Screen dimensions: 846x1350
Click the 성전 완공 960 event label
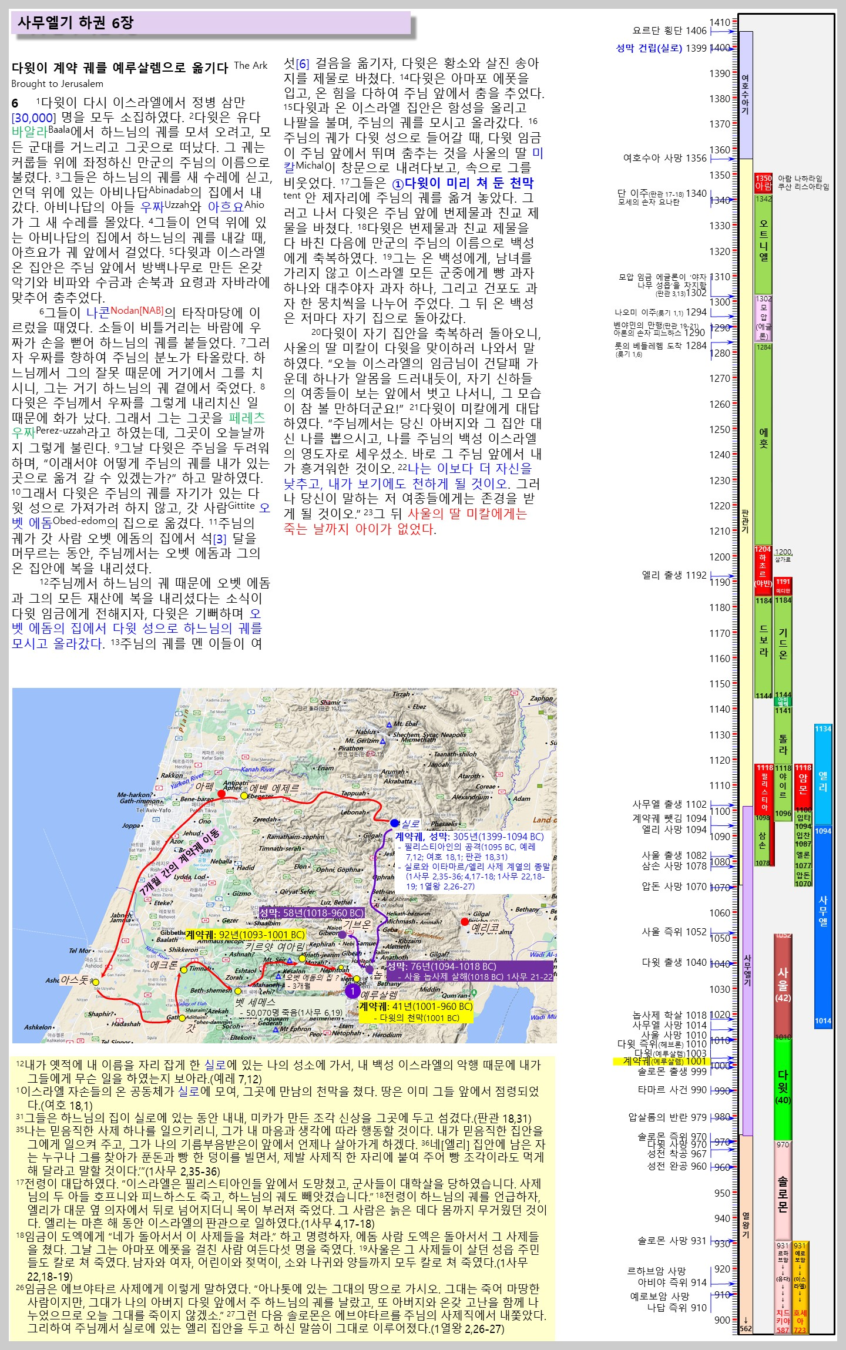coord(677,1166)
